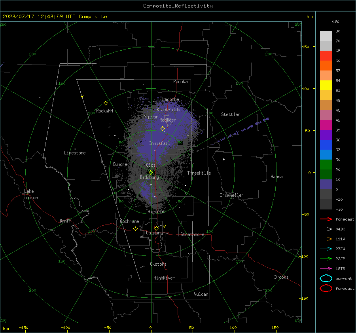Image resolution: width=356 pixels, height=333 pixels.
Task: Click the 18TS legend label
Action: click(x=340, y=268)
